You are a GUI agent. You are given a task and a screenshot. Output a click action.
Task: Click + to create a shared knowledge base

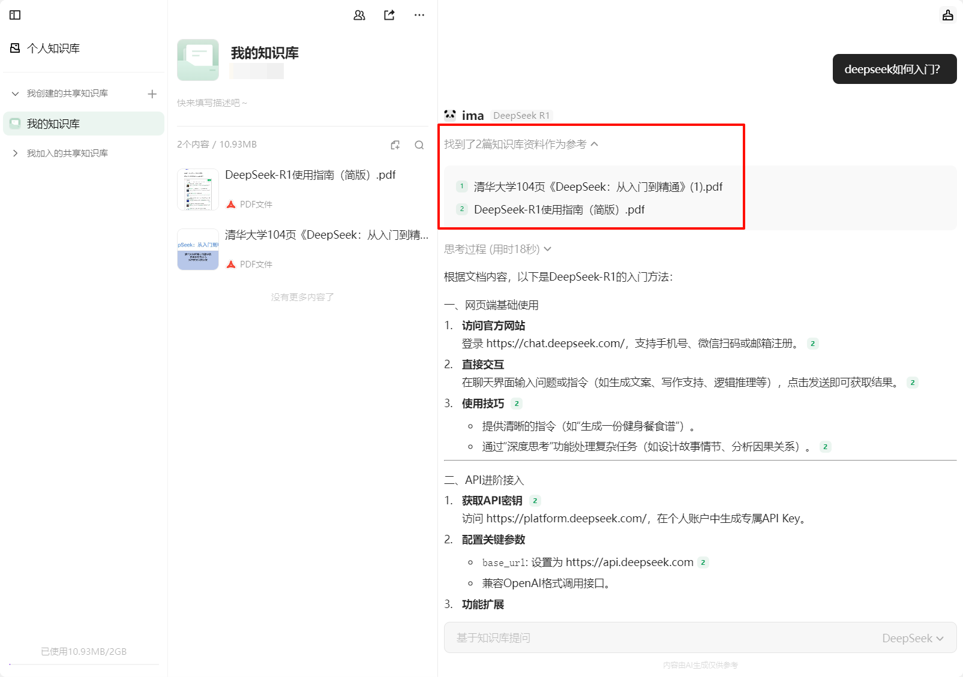(x=152, y=94)
